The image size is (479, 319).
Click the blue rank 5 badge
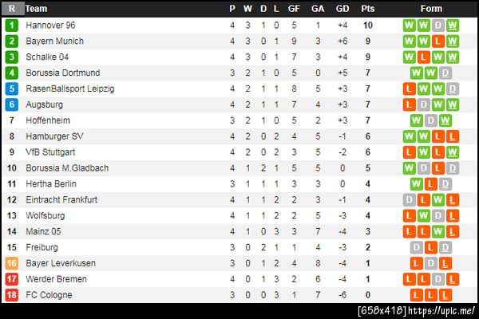pos(12,89)
